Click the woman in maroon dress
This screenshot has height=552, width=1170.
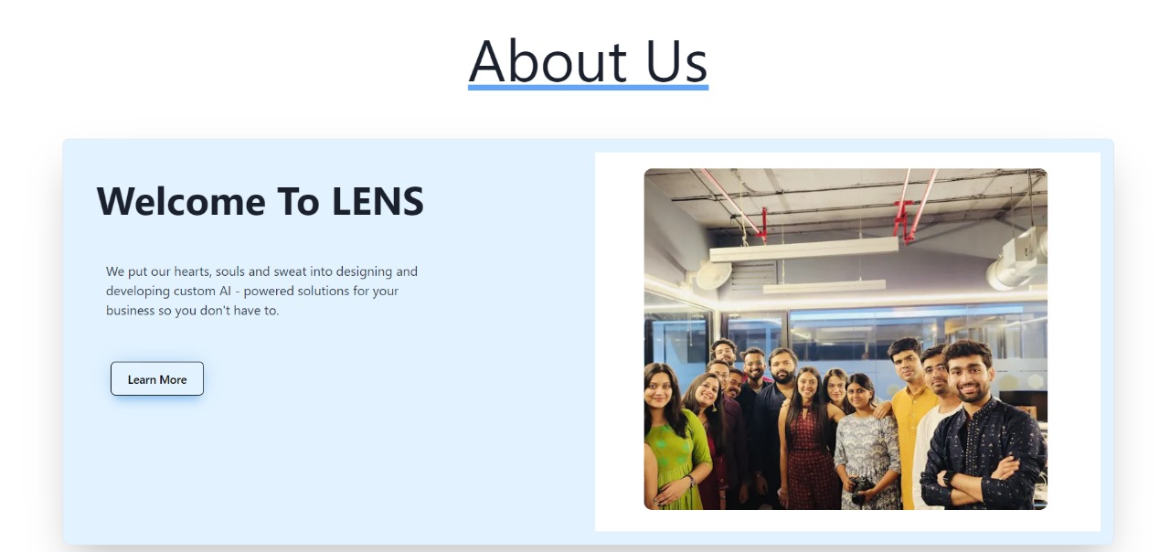point(807,439)
